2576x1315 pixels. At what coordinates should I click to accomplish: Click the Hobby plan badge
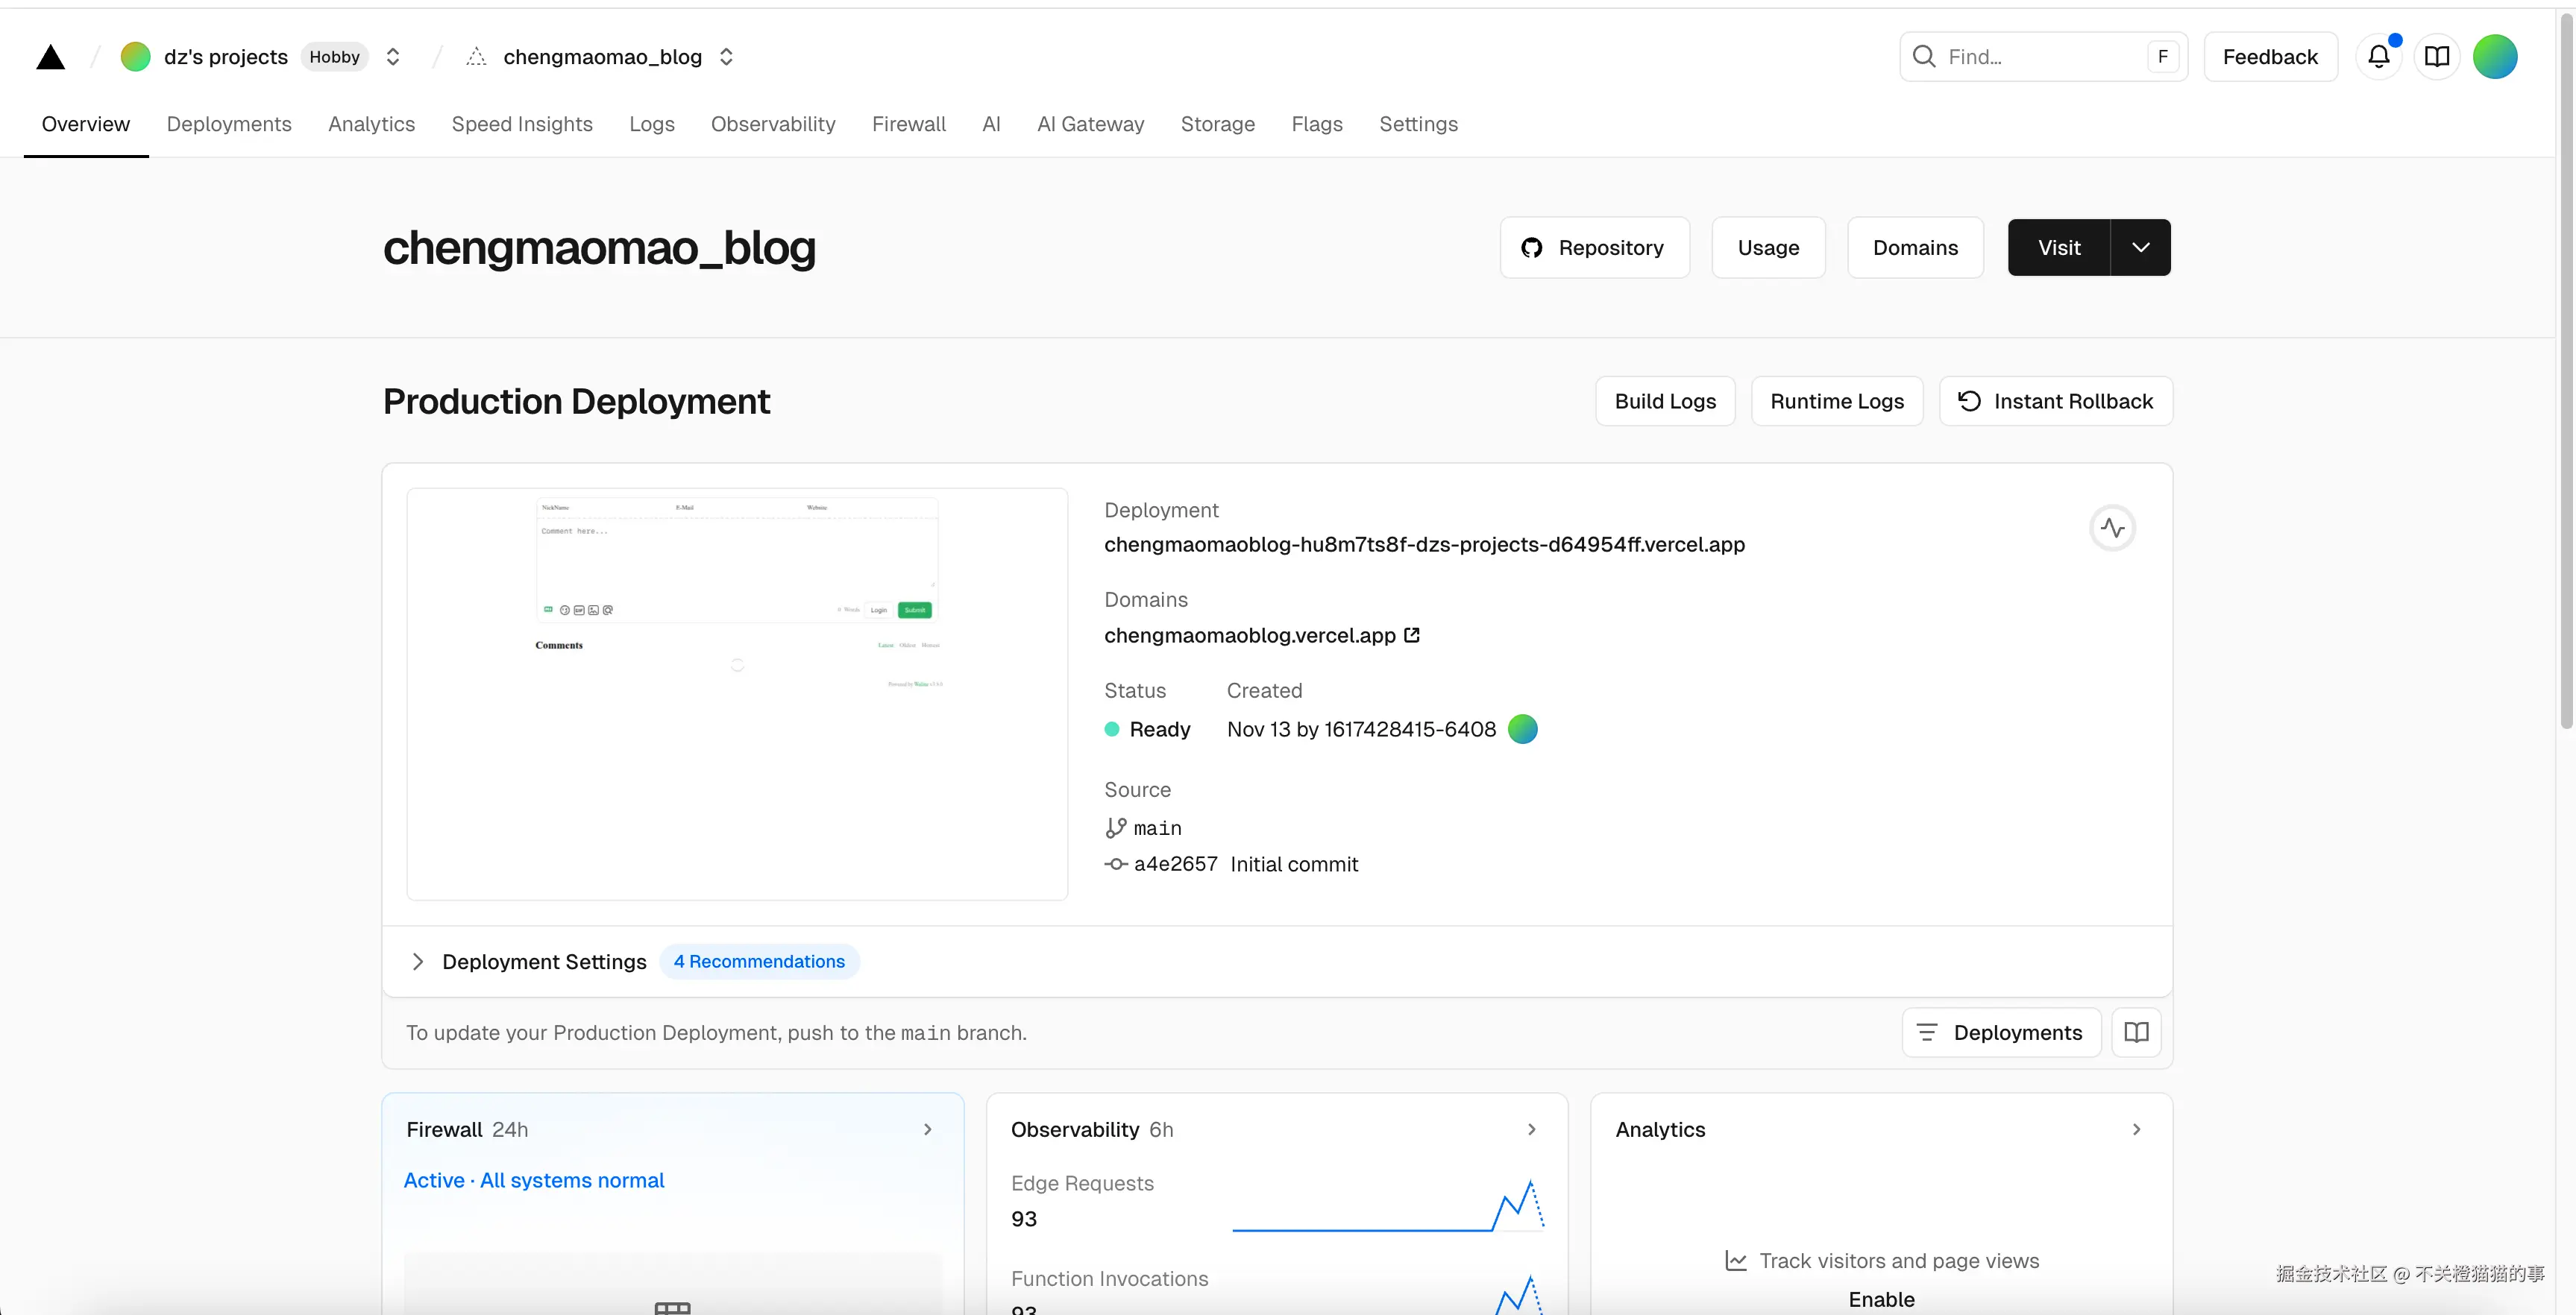(x=334, y=57)
